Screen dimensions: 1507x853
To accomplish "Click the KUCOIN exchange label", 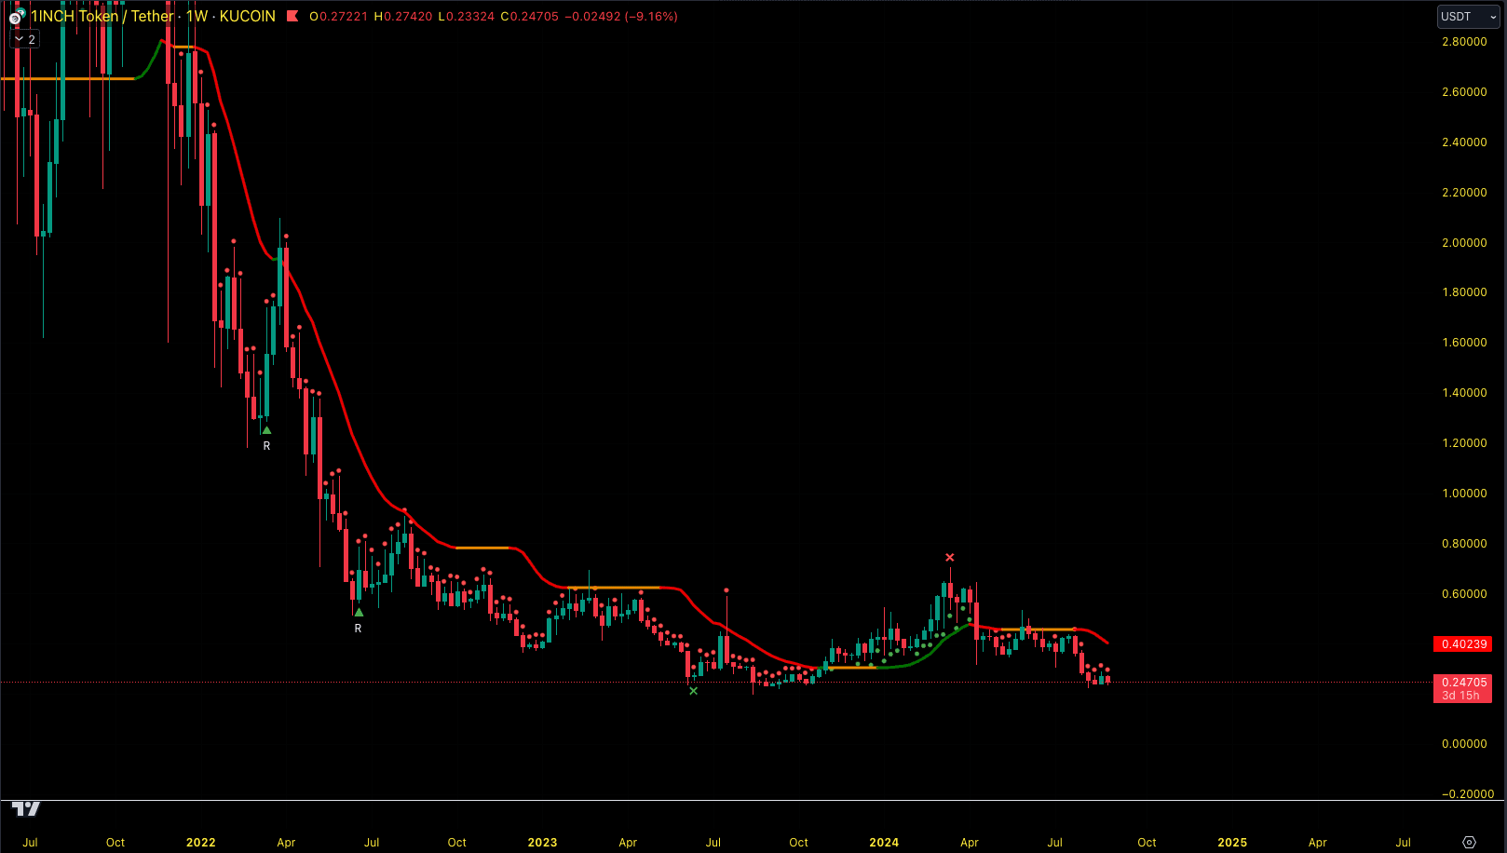I will 248,16.
